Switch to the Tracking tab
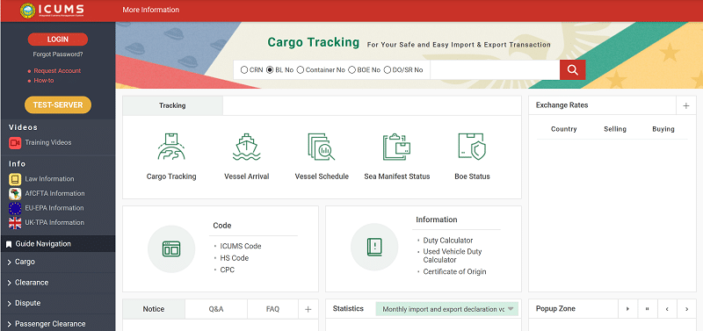Viewport: 703px width, 331px height. pos(172,105)
